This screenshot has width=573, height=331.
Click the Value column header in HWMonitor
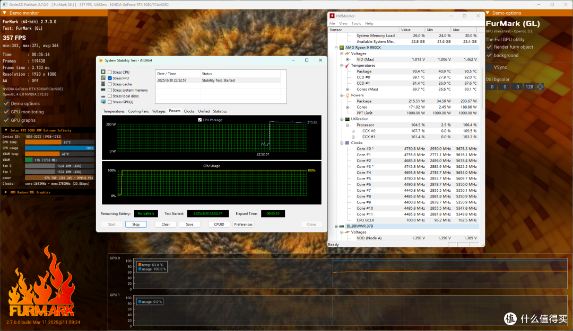pyautogui.click(x=412, y=30)
